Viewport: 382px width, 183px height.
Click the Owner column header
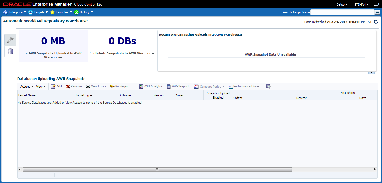click(x=189, y=95)
